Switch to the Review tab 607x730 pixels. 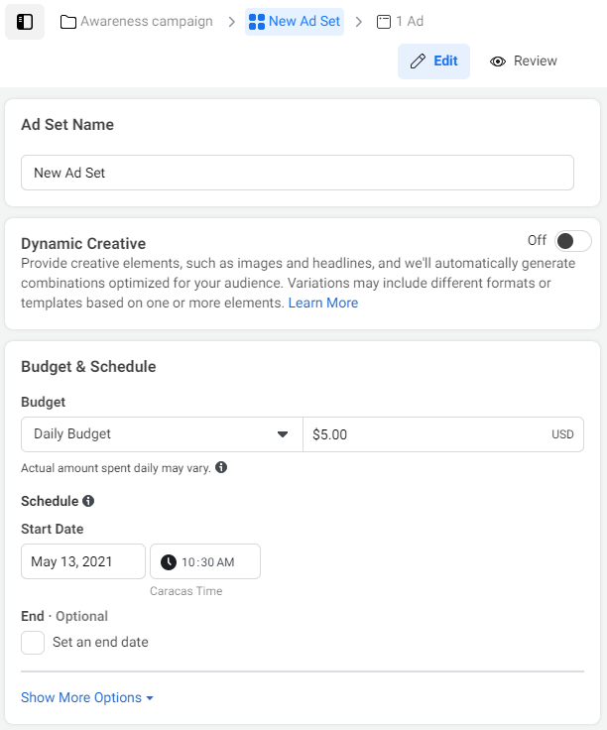524,61
